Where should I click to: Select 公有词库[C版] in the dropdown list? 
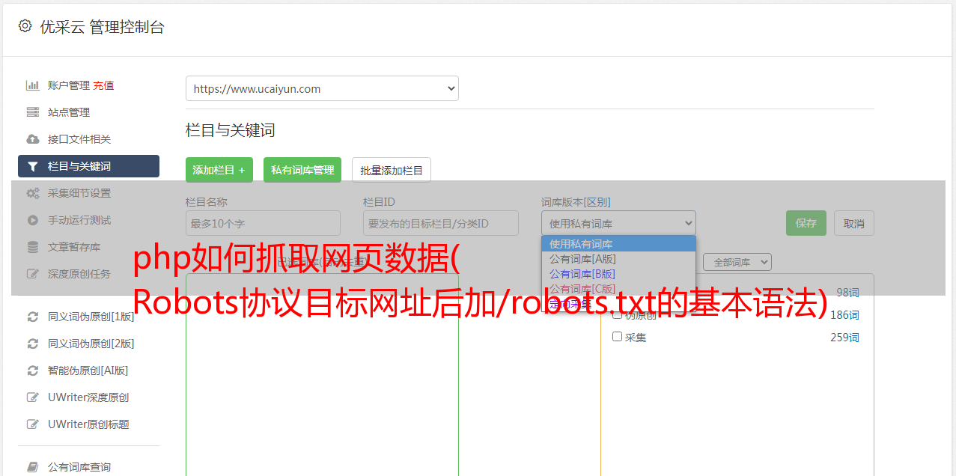click(618, 289)
